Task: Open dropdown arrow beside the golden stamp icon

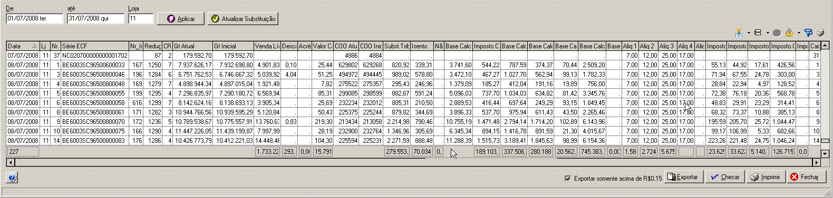Action: pos(799,33)
